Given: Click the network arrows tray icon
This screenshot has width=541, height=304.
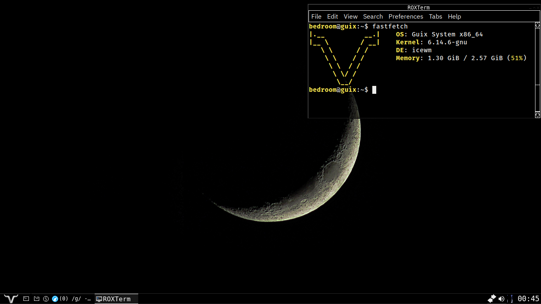Looking at the screenshot, I should tap(492, 298).
